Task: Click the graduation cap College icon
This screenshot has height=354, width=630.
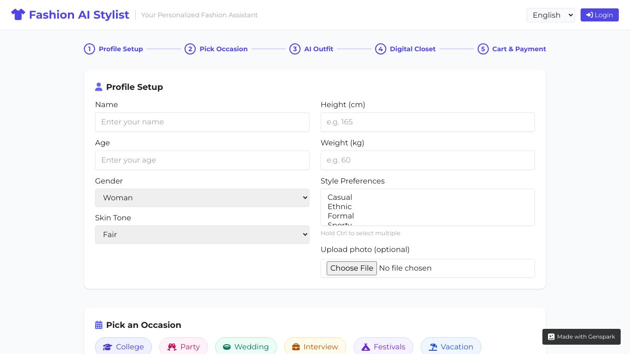Action: point(108,347)
